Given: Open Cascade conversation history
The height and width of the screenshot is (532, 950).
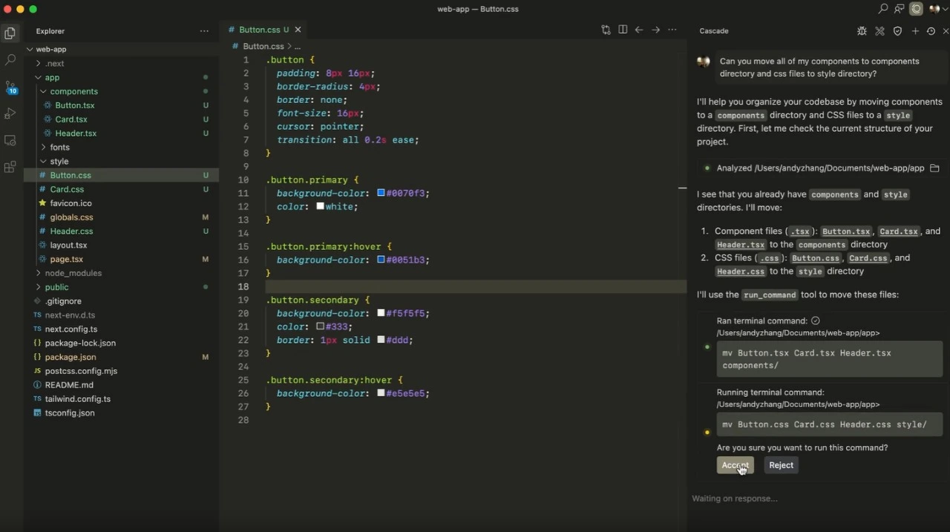Looking at the screenshot, I should point(931,31).
